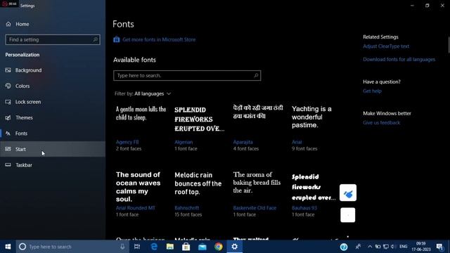Click the Taskbar icon in sidebar

pos(8,165)
